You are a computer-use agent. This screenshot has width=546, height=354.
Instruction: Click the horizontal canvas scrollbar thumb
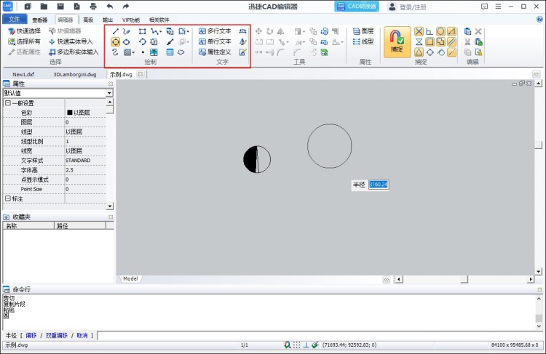click(x=464, y=279)
